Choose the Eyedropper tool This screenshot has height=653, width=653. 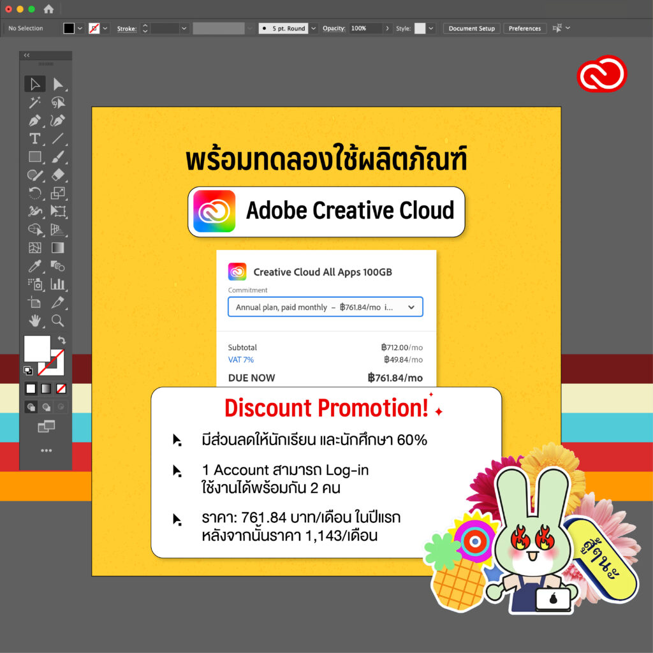(x=35, y=266)
